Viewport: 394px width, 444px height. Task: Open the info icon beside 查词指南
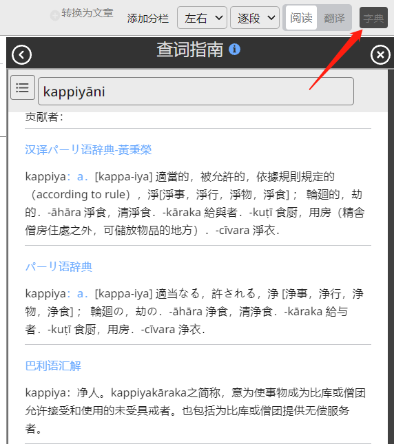(234, 50)
